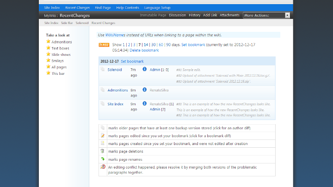The width and height of the screenshot is (333, 187).
Task: Open Help Contents in the top menu
Action: pyautogui.click(x=127, y=8)
